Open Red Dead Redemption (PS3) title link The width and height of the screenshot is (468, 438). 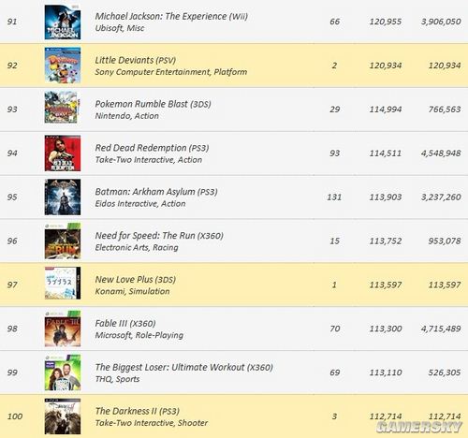click(x=152, y=148)
